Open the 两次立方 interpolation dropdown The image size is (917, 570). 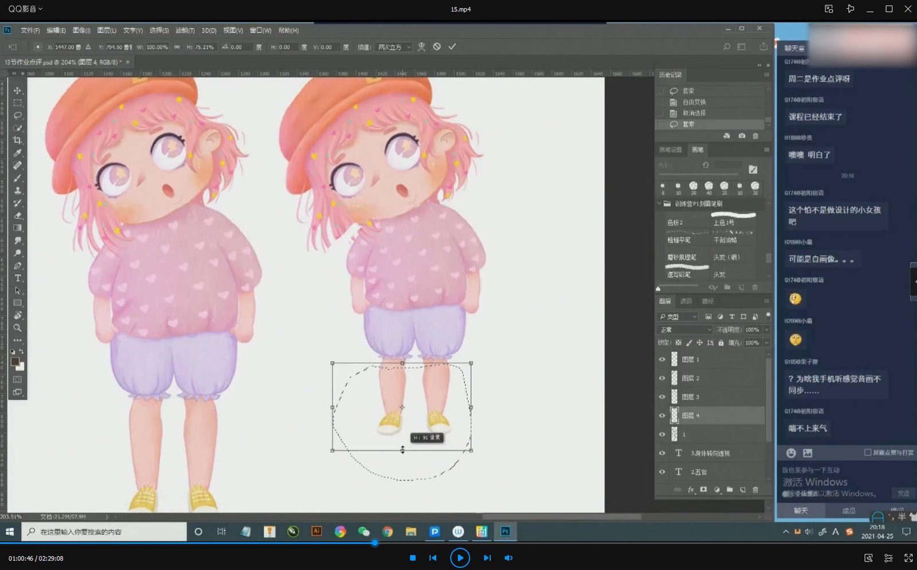(x=394, y=47)
